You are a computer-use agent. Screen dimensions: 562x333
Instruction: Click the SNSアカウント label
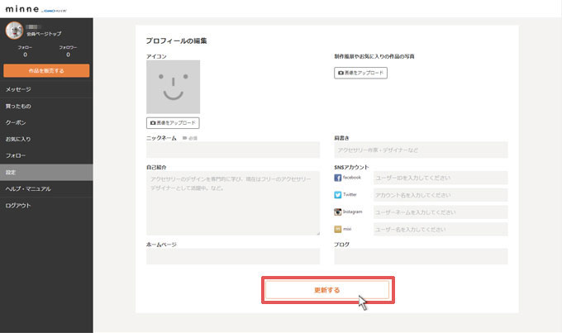[x=351, y=167]
